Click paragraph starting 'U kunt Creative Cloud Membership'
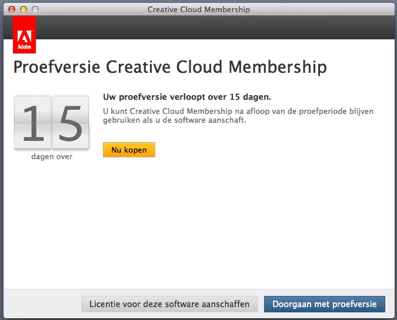This screenshot has height=320, width=397. [x=238, y=116]
